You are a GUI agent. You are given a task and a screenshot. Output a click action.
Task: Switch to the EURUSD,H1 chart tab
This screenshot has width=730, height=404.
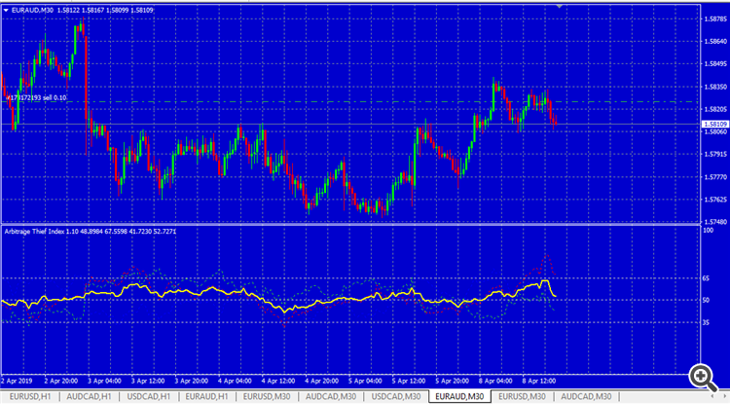30,396
